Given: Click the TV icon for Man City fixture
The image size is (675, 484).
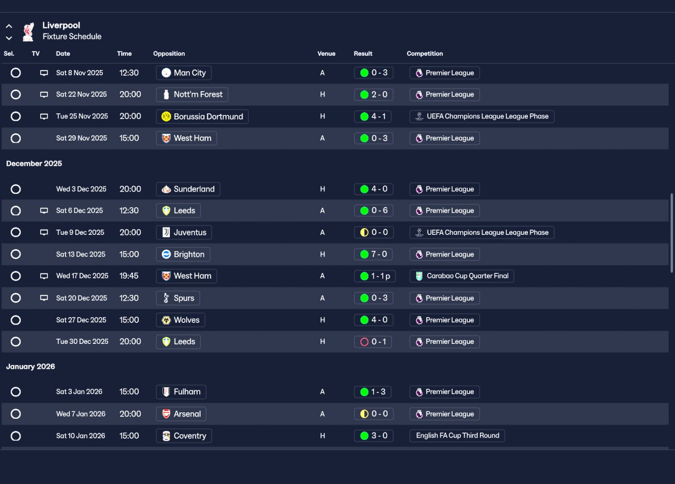Looking at the screenshot, I should pos(44,73).
